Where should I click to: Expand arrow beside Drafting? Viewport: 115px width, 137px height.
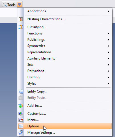[108, 77]
